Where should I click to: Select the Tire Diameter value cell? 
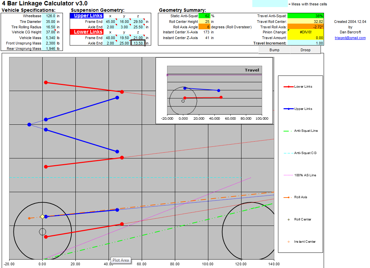(x=49, y=22)
